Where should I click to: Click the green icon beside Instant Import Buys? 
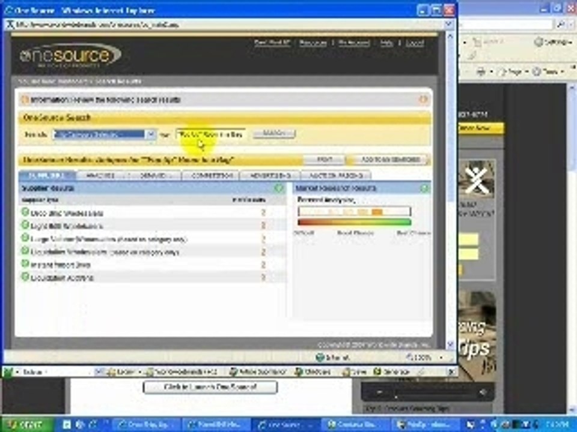(x=25, y=264)
